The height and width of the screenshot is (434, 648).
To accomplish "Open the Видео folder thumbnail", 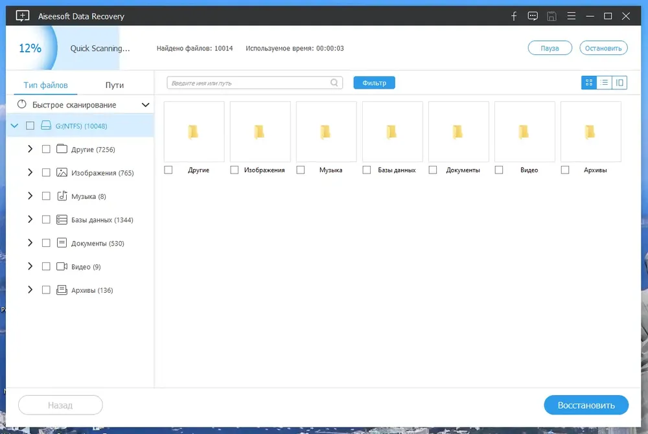I will 524,131.
